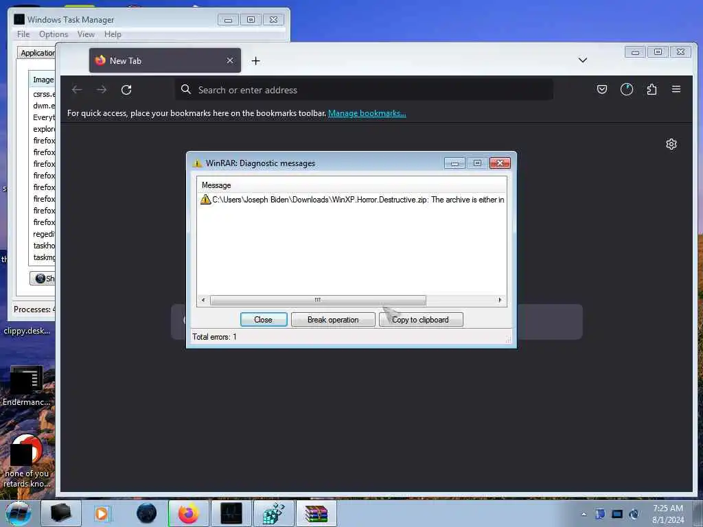Open Firefox hamburger application menu

pos(676,90)
